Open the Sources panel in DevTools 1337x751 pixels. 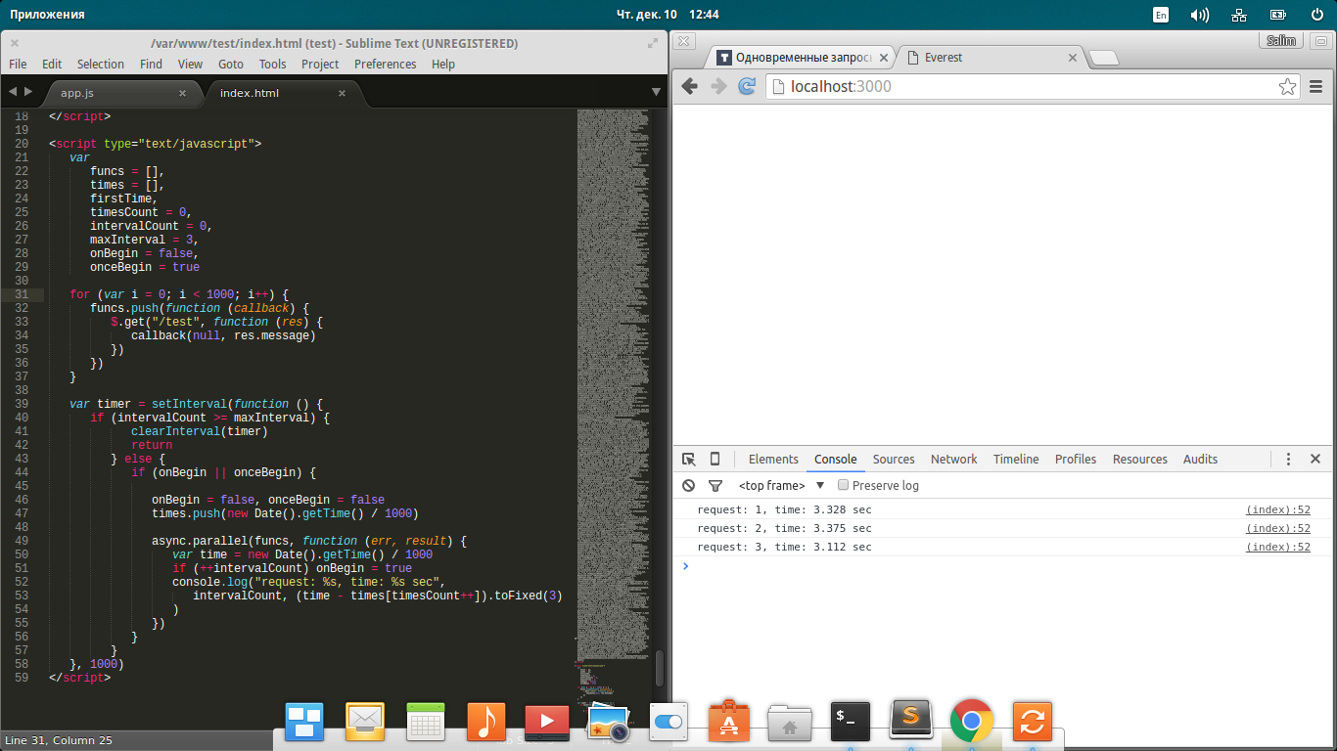[894, 459]
